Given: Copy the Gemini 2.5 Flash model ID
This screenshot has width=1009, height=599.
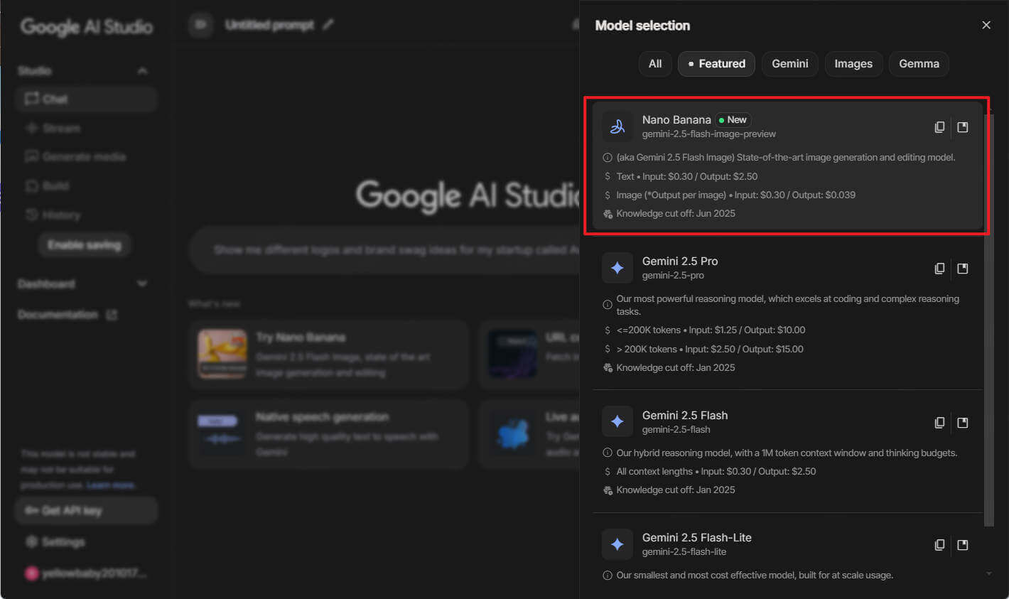Looking at the screenshot, I should [939, 423].
